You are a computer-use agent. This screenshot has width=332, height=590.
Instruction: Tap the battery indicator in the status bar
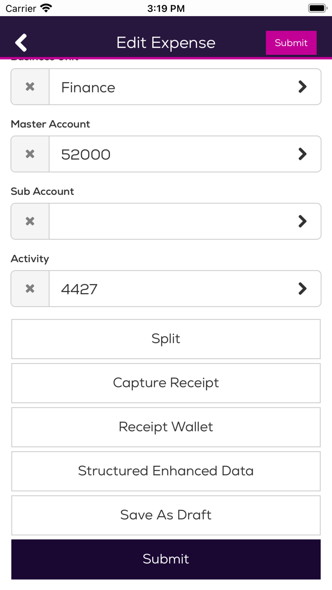tap(317, 8)
